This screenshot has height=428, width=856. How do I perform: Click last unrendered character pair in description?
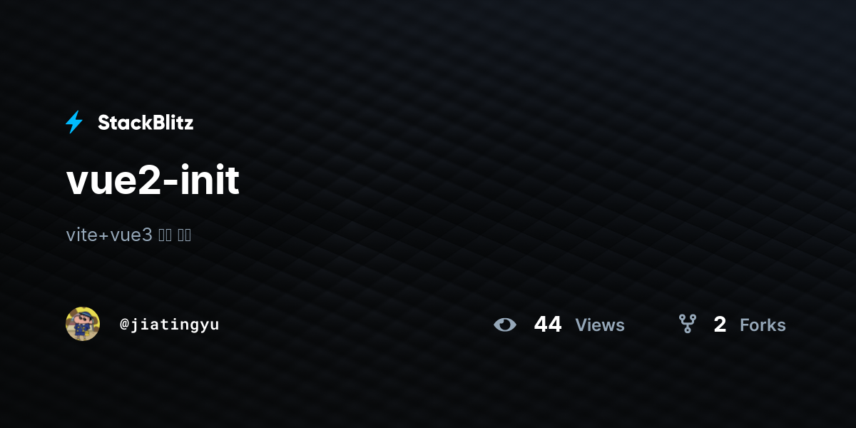(184, 235)
